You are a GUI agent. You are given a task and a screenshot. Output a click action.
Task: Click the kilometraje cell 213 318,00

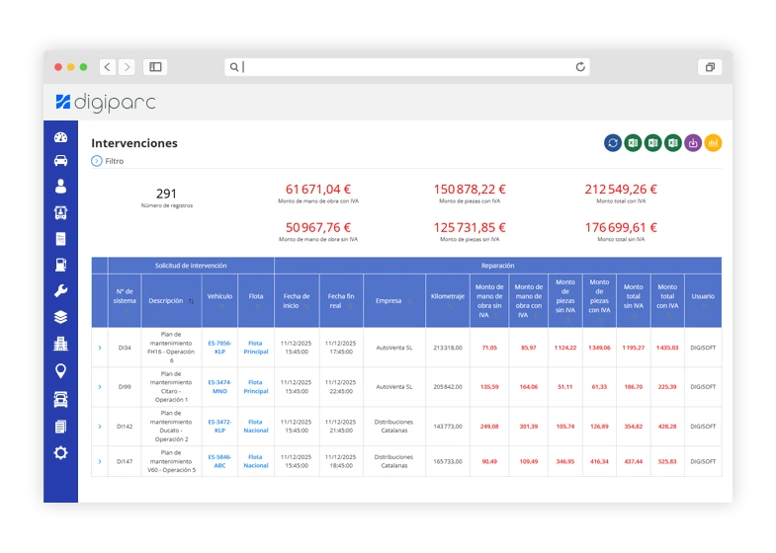tap(448, 348)
